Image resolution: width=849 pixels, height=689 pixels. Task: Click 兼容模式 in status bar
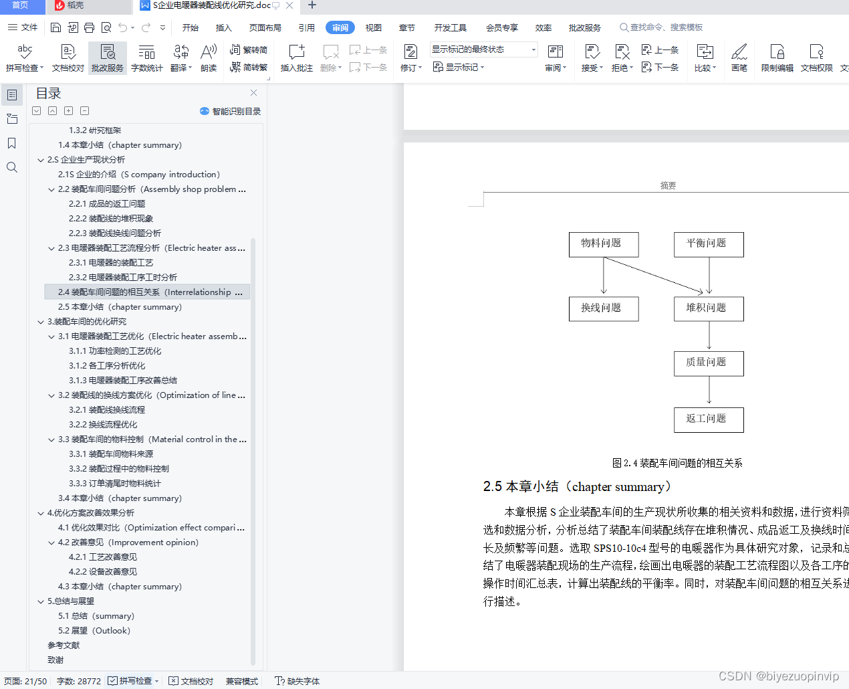coord(242,681)
